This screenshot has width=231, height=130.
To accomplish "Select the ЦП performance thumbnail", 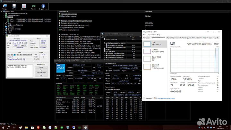I will [x=155, y=44].
